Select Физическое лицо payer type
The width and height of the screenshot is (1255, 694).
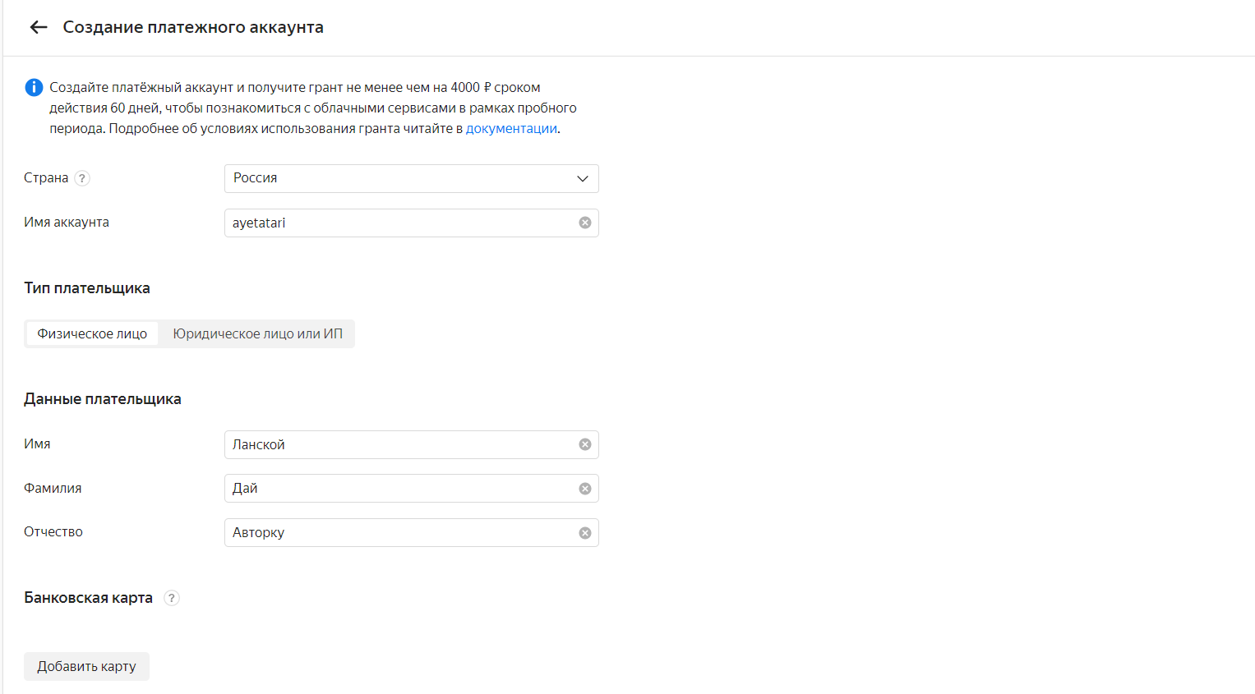(x=92, y=333)
